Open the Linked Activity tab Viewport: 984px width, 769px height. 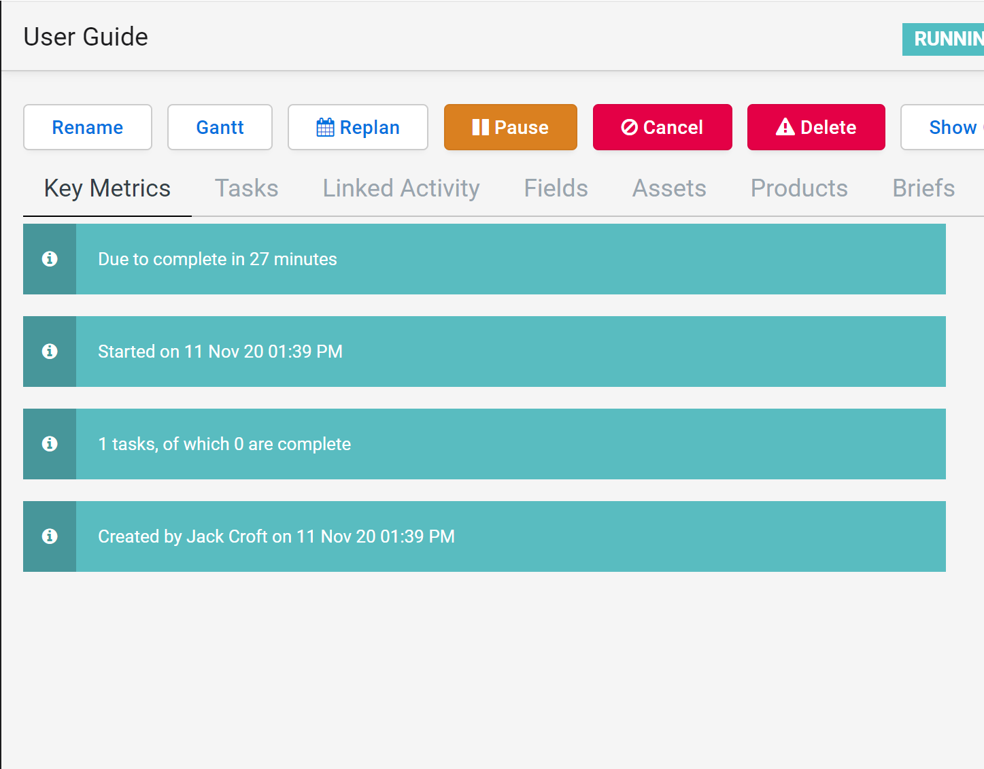[x=401, y=188]
